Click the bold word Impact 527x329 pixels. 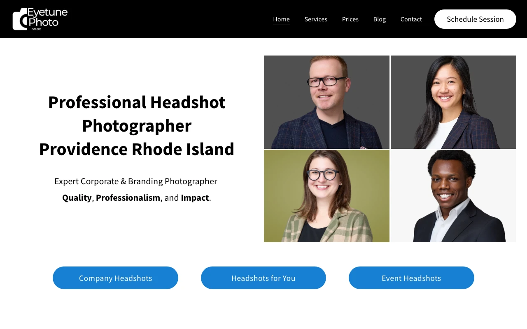195,198
